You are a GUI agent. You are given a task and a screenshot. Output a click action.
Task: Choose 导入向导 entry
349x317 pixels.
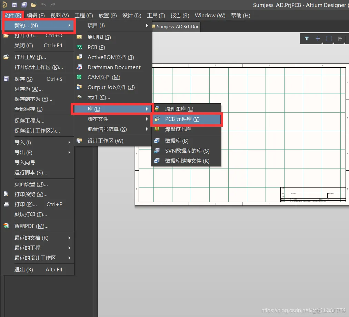point(38,163)
